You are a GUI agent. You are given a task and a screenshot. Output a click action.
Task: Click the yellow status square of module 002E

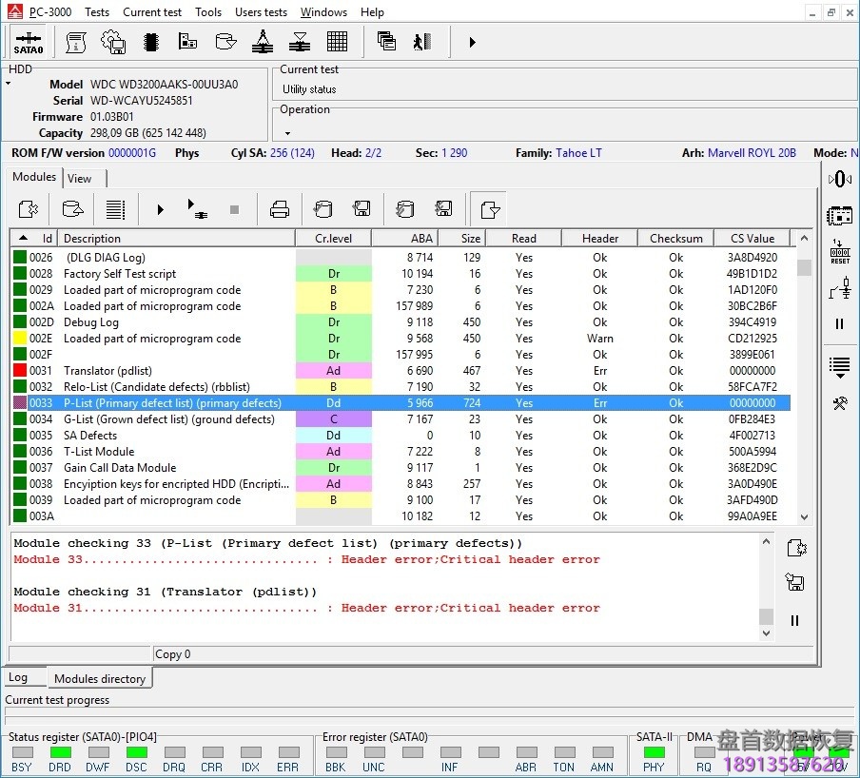pyautogui.click(x=20, y=339)
